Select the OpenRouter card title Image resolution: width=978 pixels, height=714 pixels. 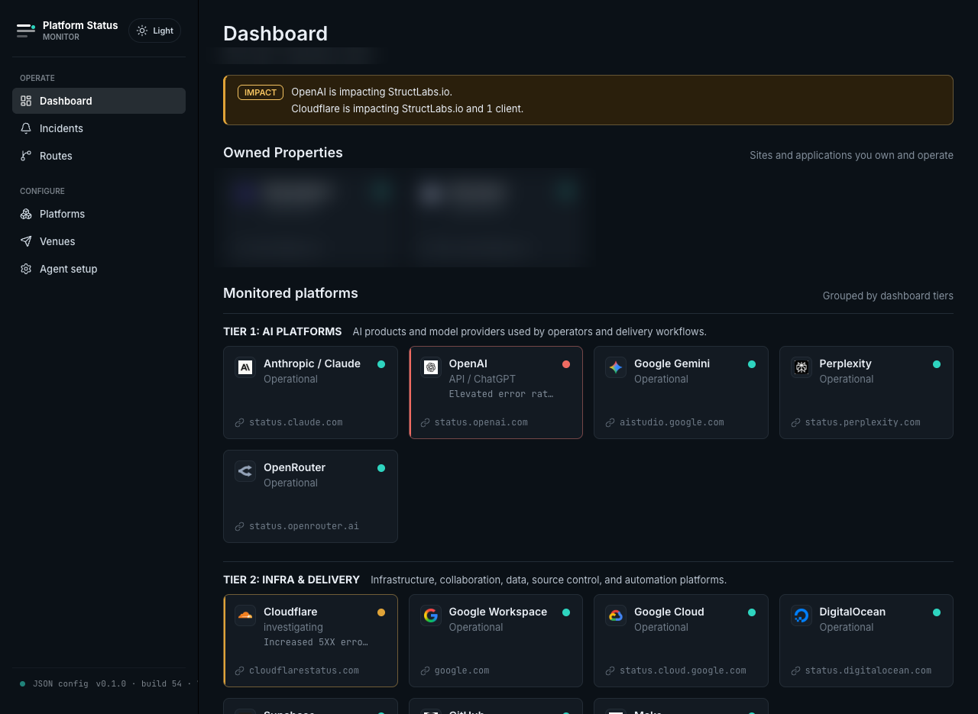(x=295, y=467)
